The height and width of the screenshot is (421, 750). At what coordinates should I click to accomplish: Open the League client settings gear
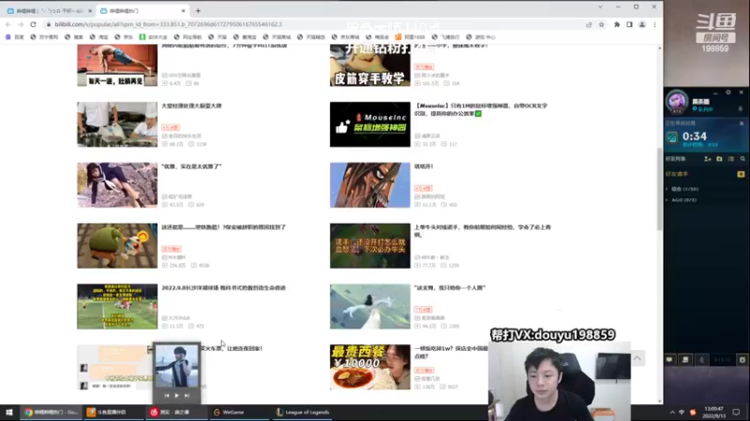click(728, 92)
